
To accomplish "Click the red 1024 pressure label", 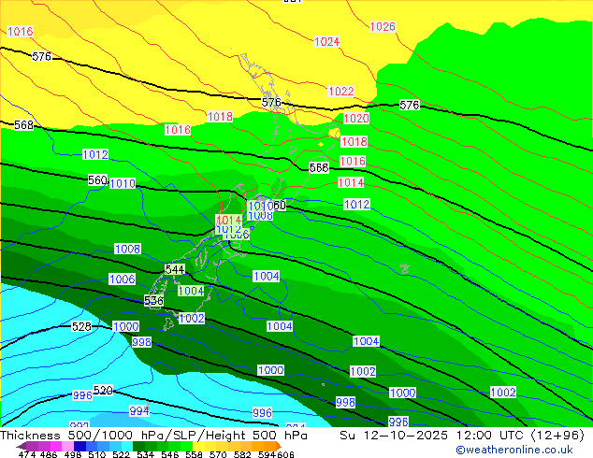I will coord(326,41).
